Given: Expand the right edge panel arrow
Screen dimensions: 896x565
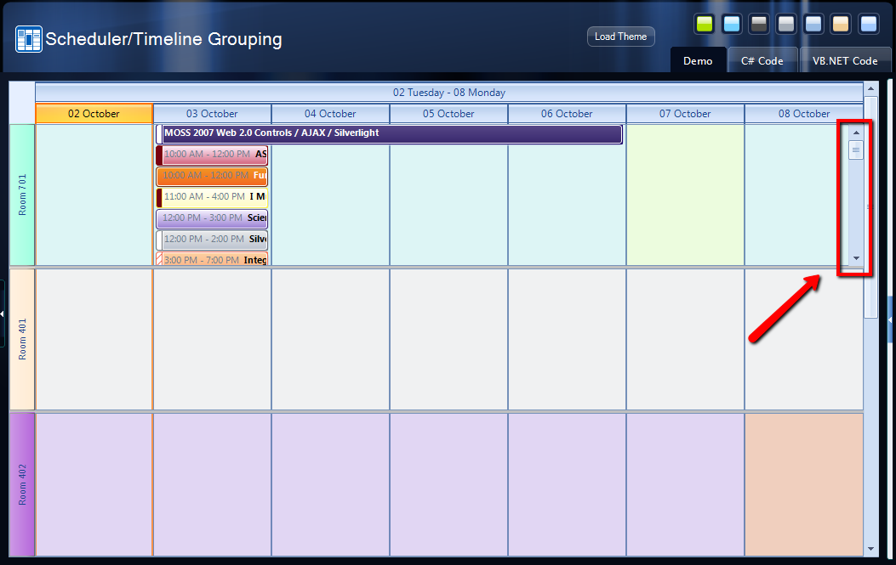Looking at the screenshot, I should [890, 319].
